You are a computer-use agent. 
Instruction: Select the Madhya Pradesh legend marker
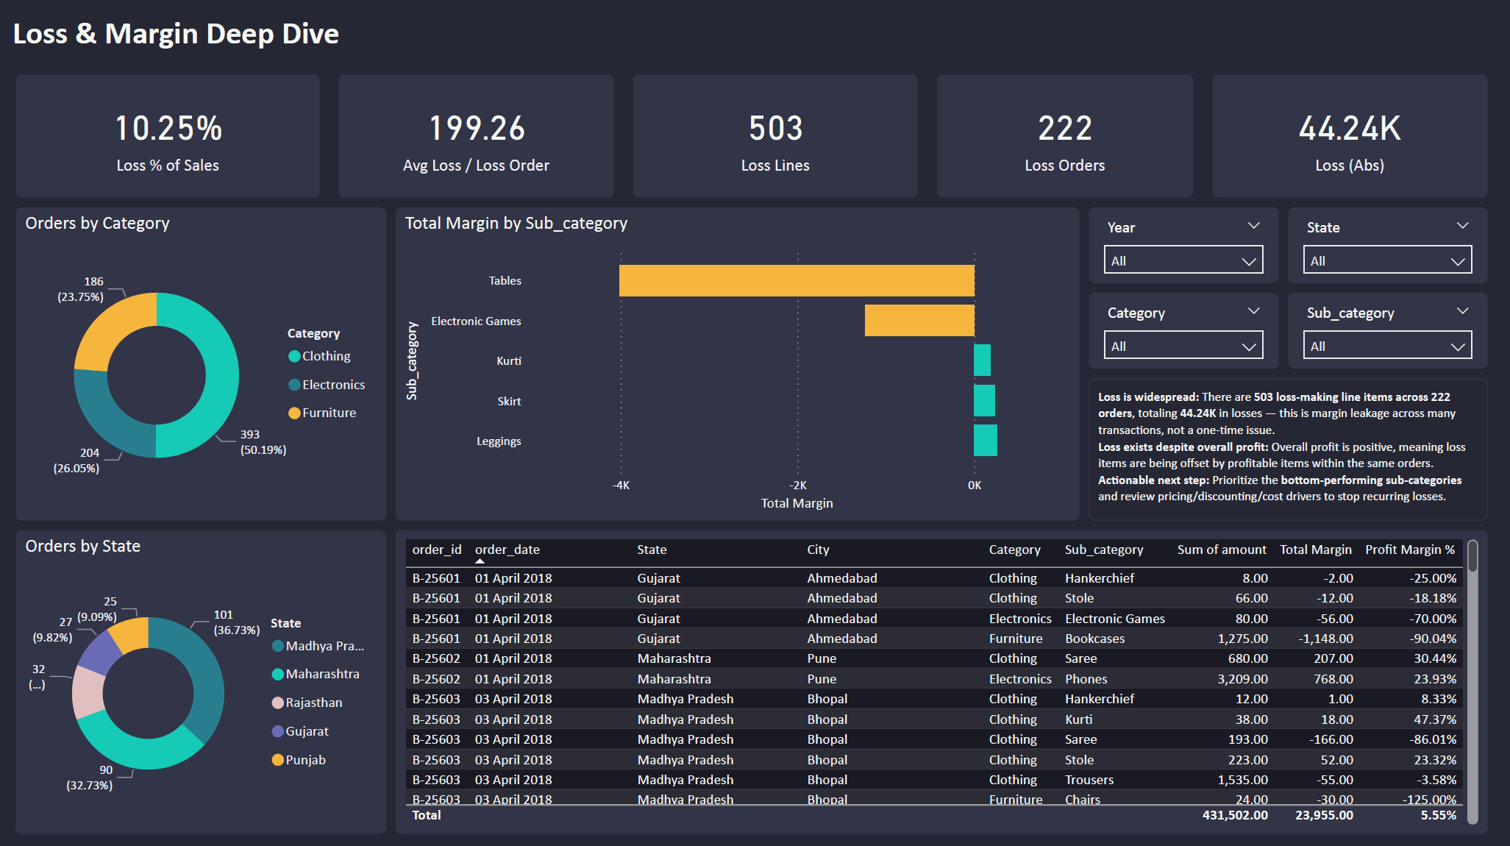(x=278, y=646)
